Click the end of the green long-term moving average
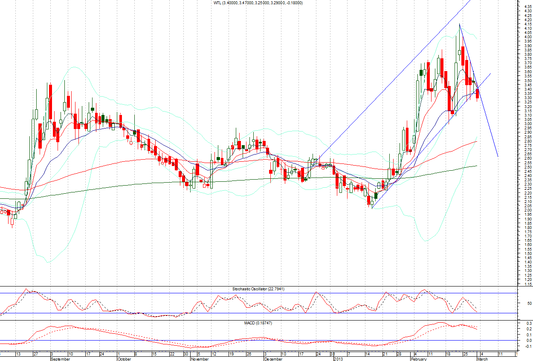Screen dimensions: 533x361 pos(477,166)
